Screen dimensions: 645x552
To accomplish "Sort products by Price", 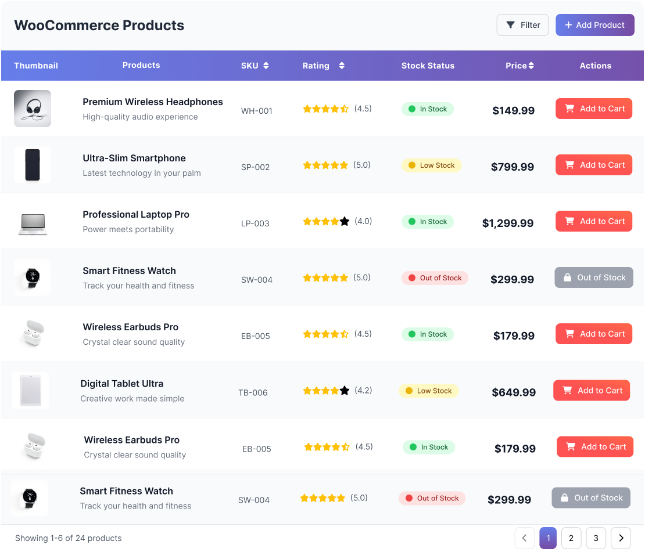I will pyautogui.click(x=519, y=66).
